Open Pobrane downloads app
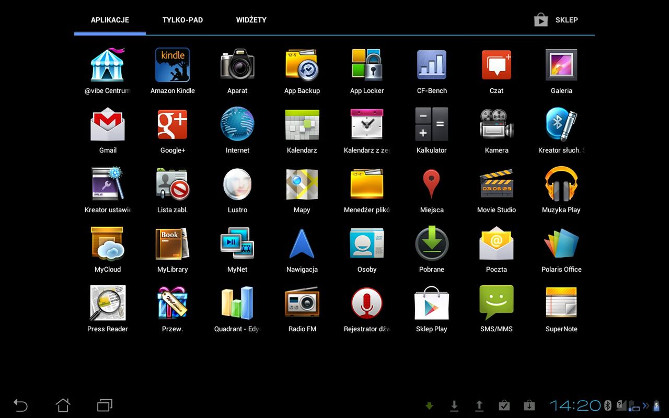Screen dimensions: 669x418 click(x=432, y=243)
